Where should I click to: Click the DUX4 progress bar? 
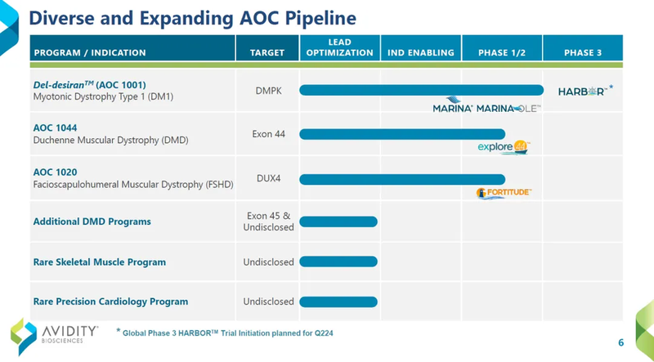coord(401,178)
